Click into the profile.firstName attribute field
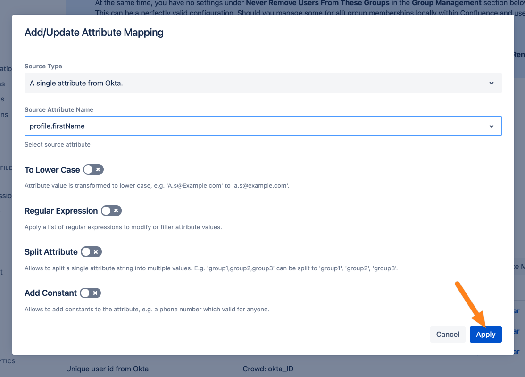525x377 pixels. [255, 126]
